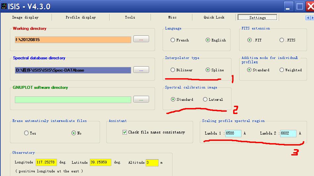Choose the .FITS extension option
This screenshot has width=314, height=176.
pos(282,40)
